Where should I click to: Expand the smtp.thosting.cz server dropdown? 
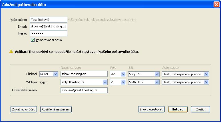84,82
